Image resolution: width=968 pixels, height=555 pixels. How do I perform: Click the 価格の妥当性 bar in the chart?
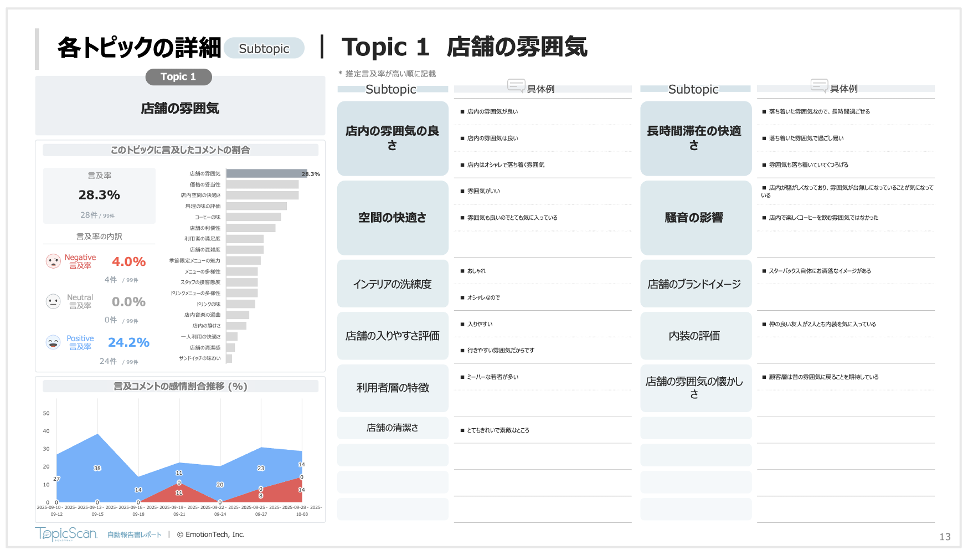pyautogui.click(x=262, y=184)
